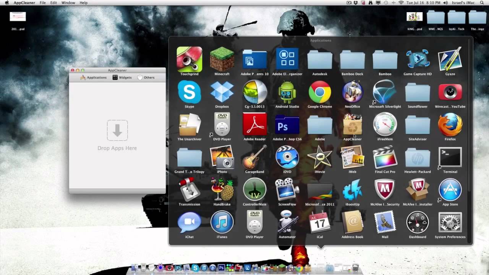Screen dimensions: 489x275
Task: Open iWeb app
Action: (x=352, y=157)
